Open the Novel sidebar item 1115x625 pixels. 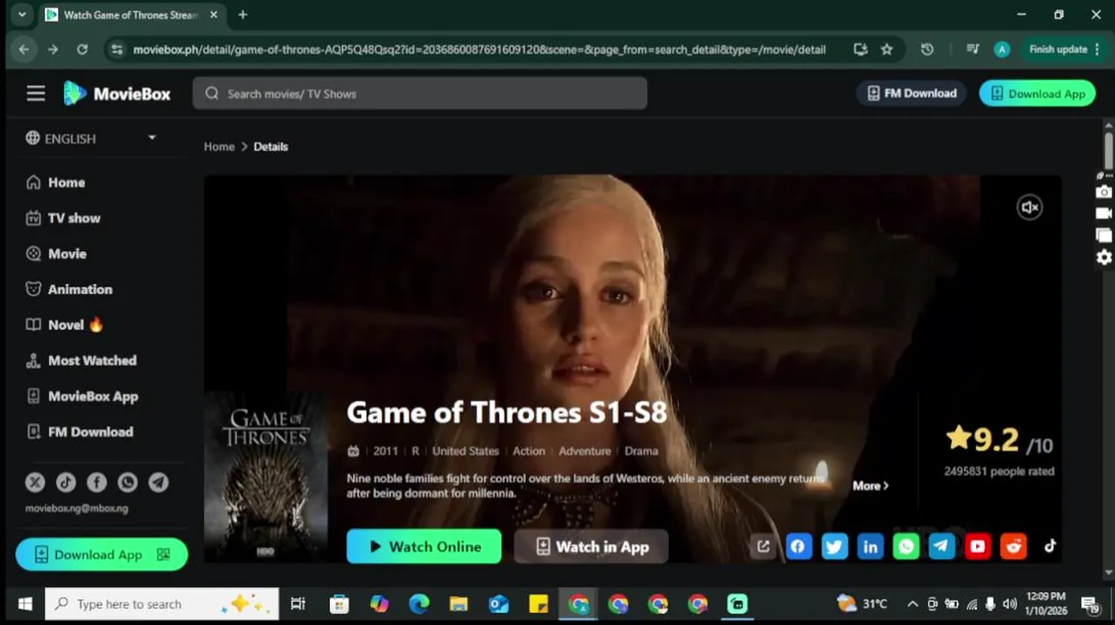point(65,325)
